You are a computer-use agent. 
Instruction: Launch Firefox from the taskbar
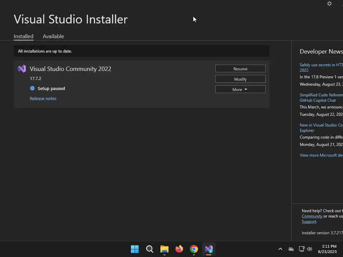(179, 249)
